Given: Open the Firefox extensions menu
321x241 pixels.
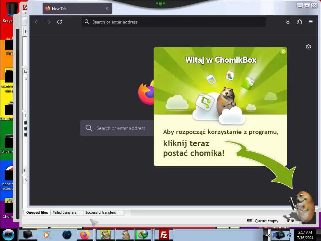Looking at the screenshot, I should point(299,22).
